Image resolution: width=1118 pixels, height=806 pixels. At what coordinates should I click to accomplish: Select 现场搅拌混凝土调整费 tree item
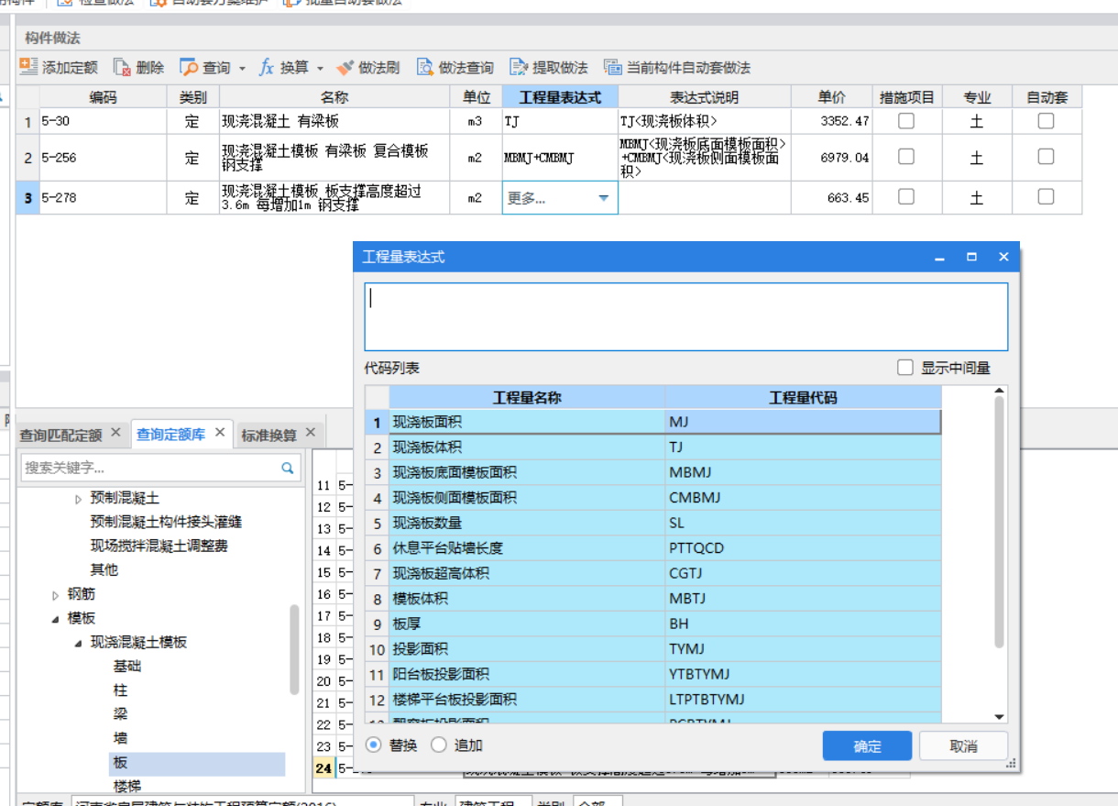pyautogui.click(x=159, y=546)
